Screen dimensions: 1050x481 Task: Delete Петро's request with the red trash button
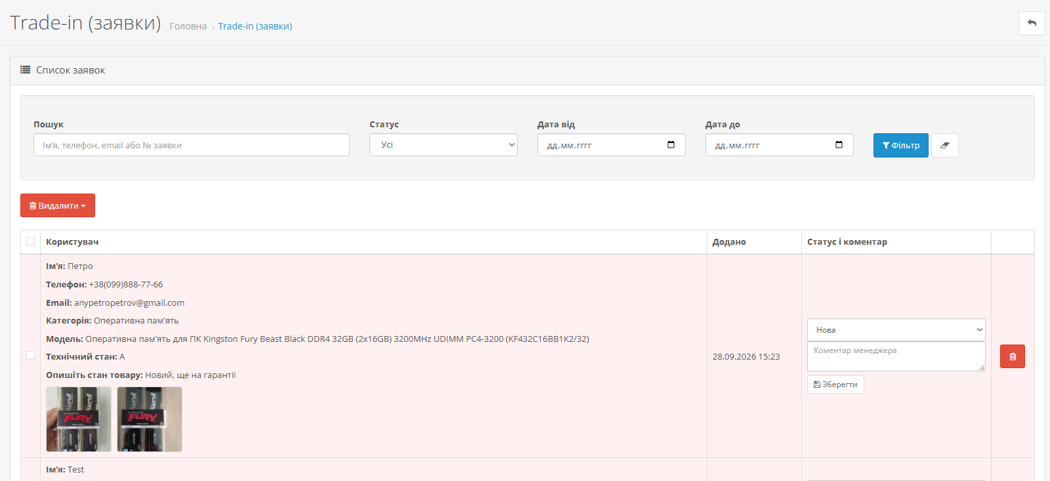point(1013,356)
